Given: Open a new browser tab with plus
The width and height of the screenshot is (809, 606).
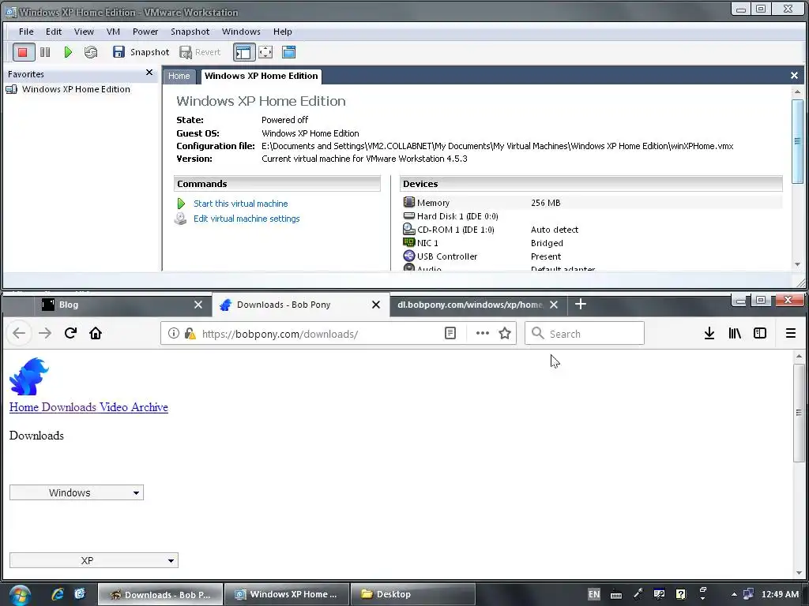Looking at the screenshot, I should 581,304.
